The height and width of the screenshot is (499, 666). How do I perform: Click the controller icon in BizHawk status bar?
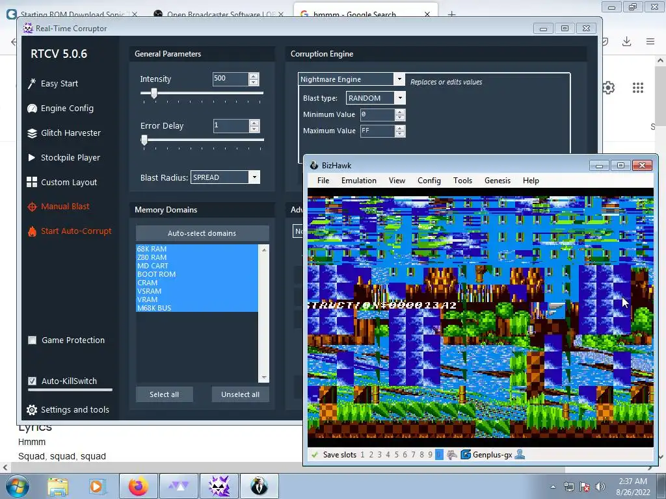pyautogui.click(x=451, y=455)
